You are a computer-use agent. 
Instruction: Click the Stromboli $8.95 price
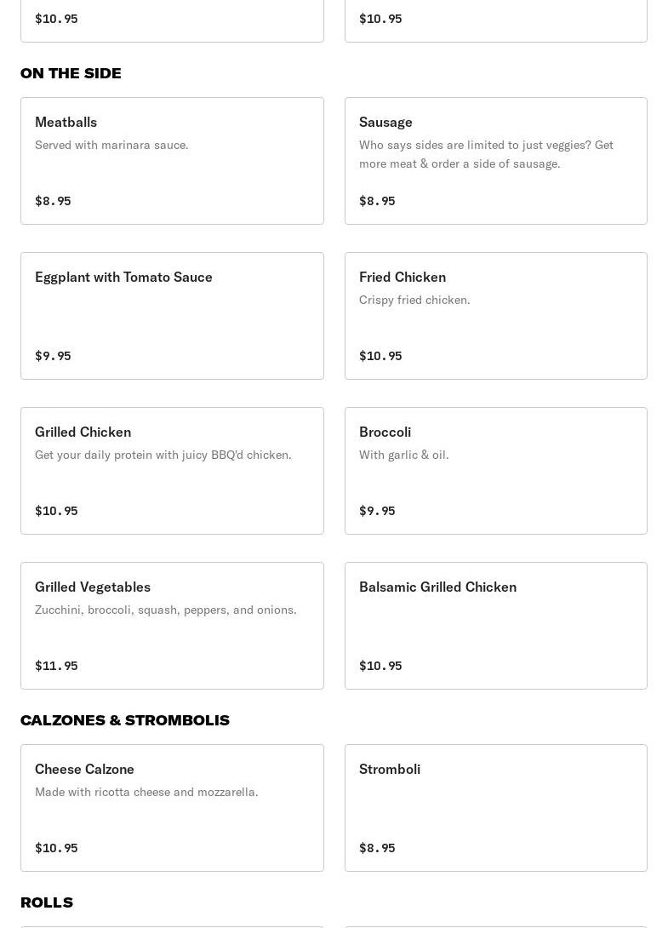pos(377,848)
